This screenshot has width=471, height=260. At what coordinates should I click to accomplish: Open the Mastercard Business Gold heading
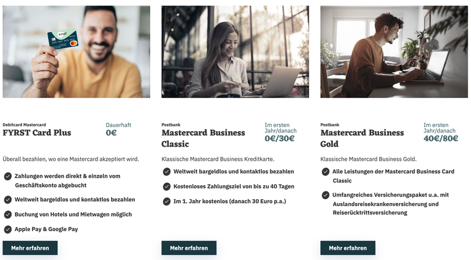(x=362, y=138)
